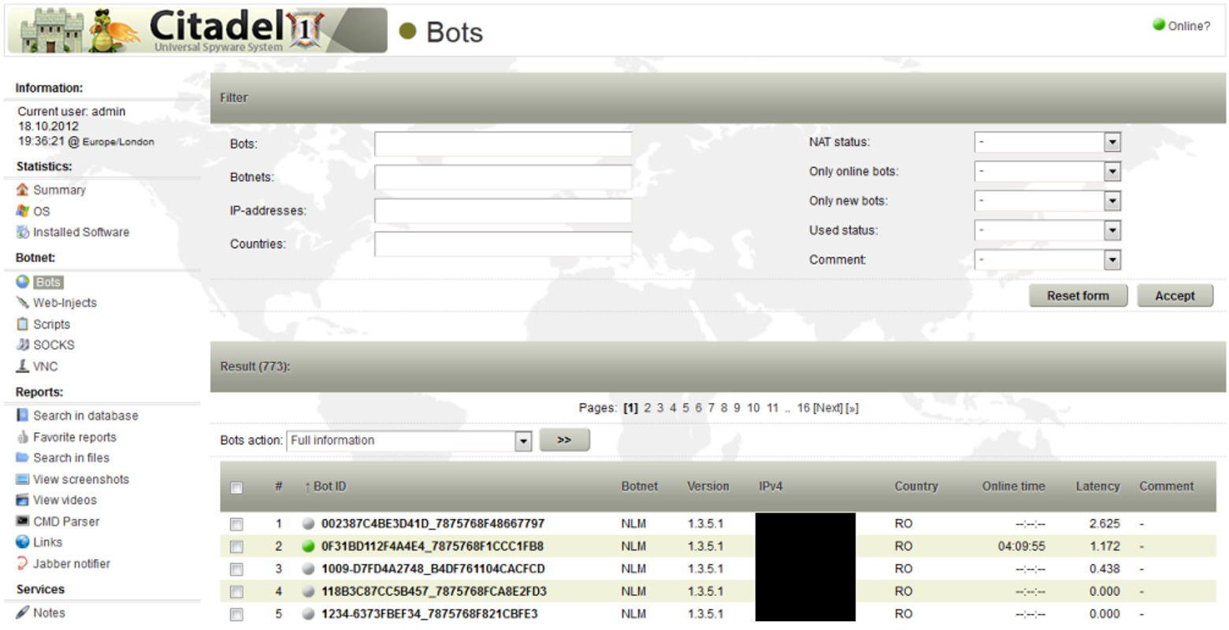Screen dimensions: 1229x630
Task: Click the Search in database icon
Action: 22,415
